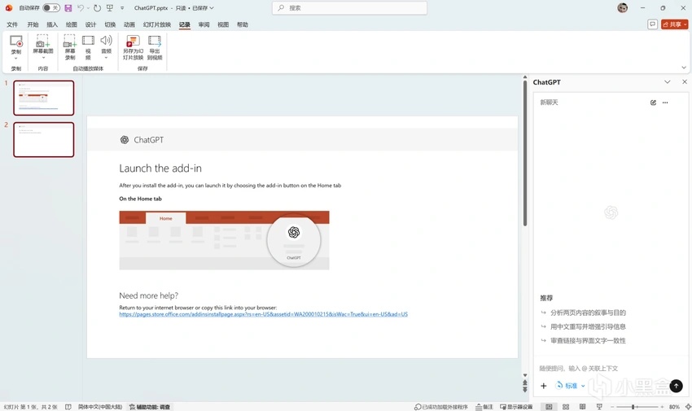This screenshot has width=692, height=411.
Task: Add attachment with the plus icon
Action: click(x=544, y=386)
